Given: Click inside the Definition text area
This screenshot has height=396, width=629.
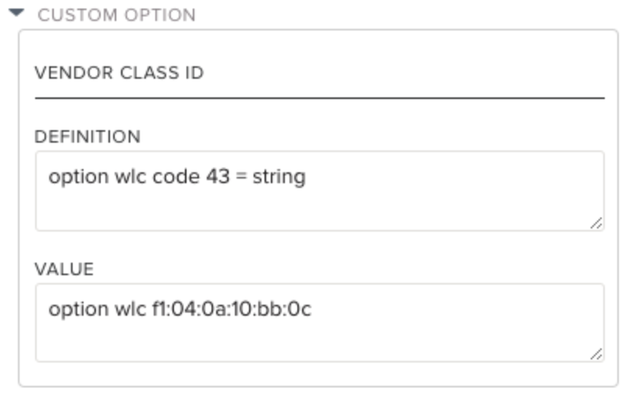Looking at the screenshot, I should click(x=319, y=204).
